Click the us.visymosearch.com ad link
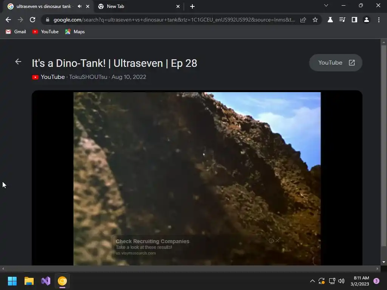Viewport: 387px width, 290px height. [x=136, y=253]
